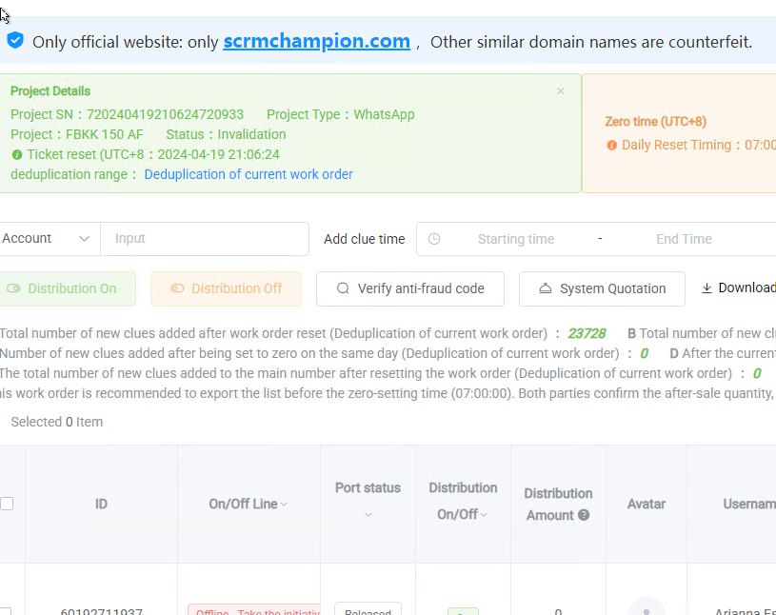Screen dimensions: 776x615
Task: Click the Download arrow icon
Action: tap(706, 288)
